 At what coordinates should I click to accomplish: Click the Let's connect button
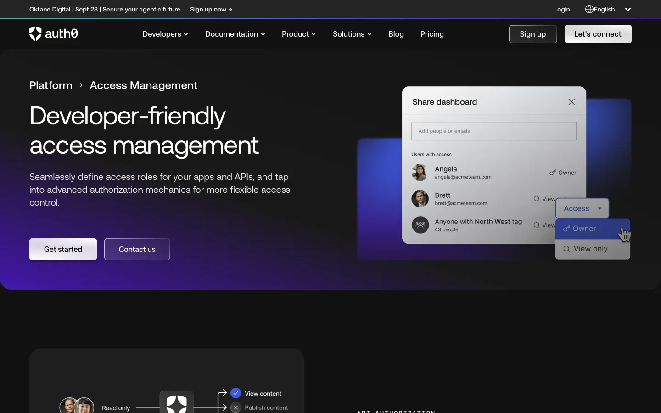coord(598,34)
